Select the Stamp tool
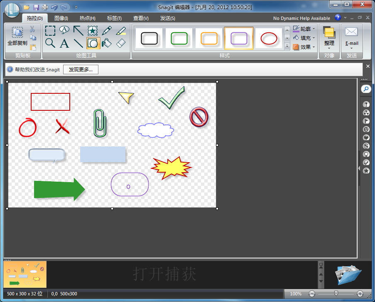Image resolution: width=375 pixels, height=302 pixels. (92, 30)
